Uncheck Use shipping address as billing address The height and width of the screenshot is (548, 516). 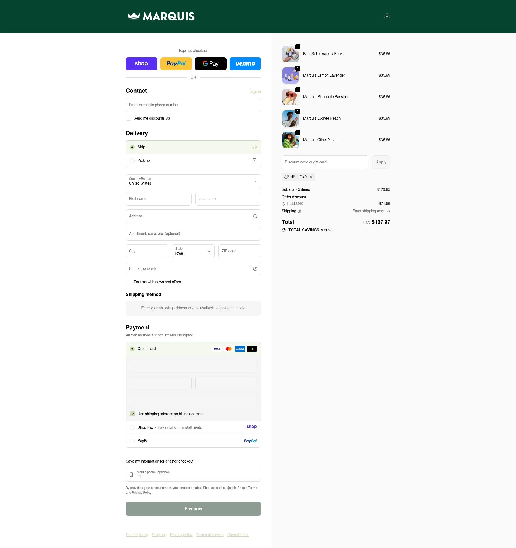coord(132,414)
